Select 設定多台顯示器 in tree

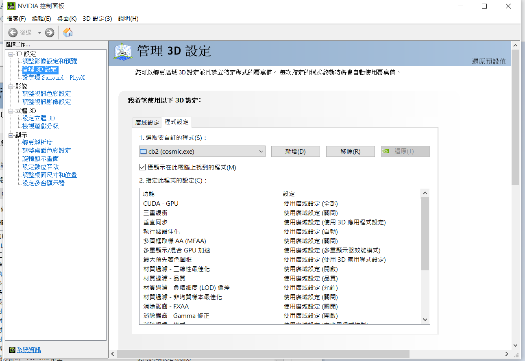(44, 183)
